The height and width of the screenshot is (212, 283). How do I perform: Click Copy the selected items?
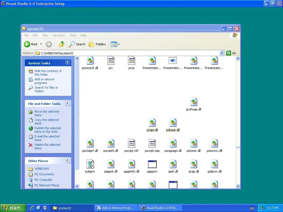coord(46,121)
